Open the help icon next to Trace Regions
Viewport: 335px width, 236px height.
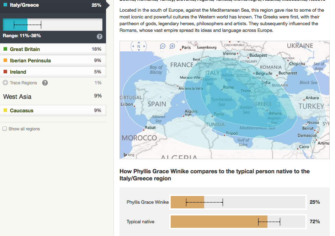[45, 83]
